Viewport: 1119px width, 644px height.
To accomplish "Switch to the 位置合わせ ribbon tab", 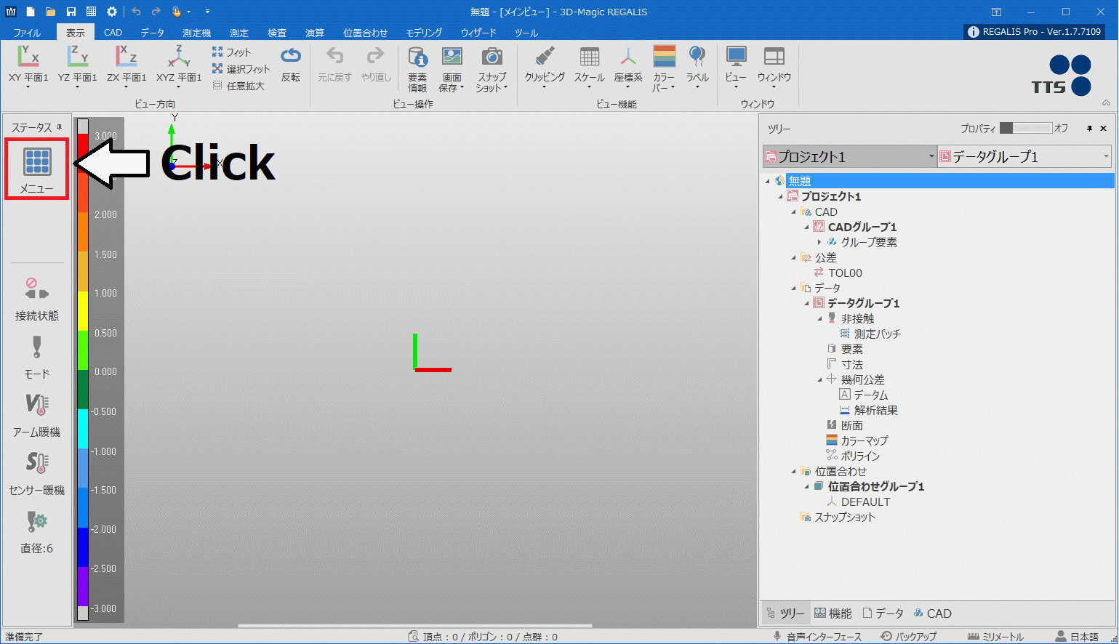I will 365,33.
